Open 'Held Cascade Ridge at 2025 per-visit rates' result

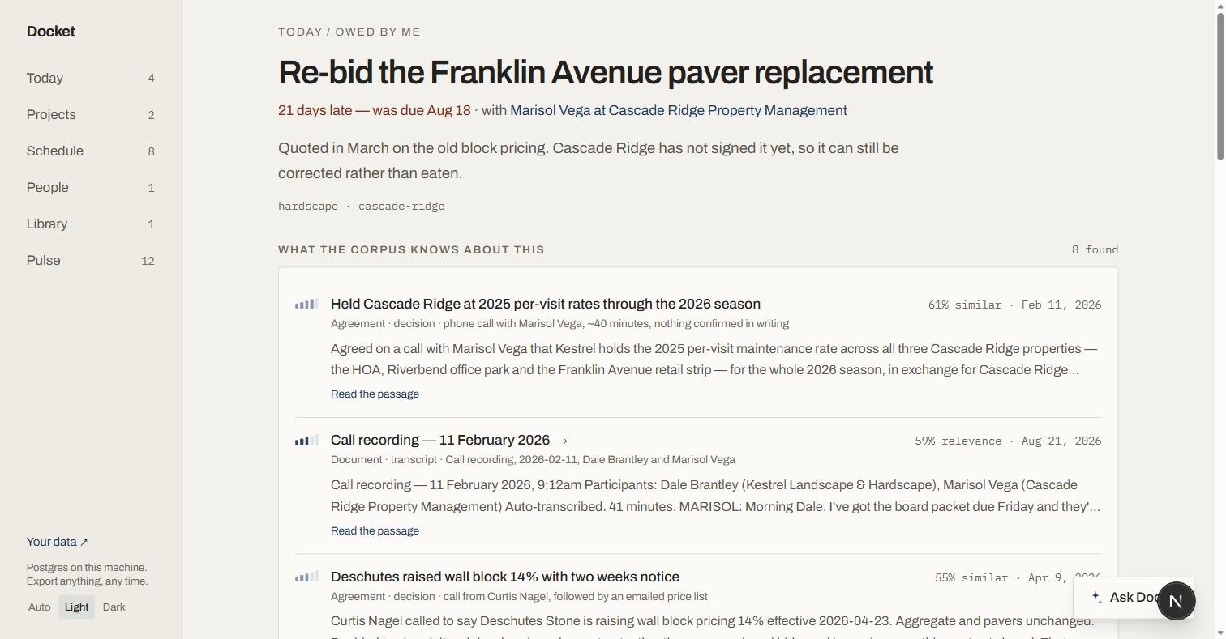[x=546, y=304]
